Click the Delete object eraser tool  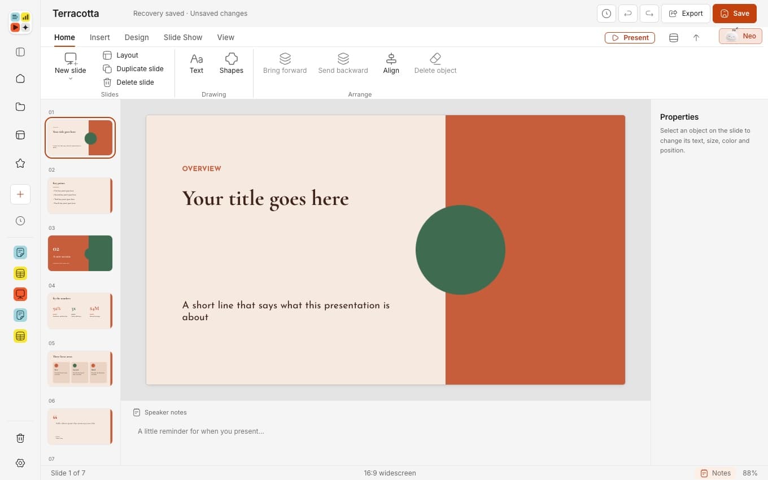coord(435,63)
